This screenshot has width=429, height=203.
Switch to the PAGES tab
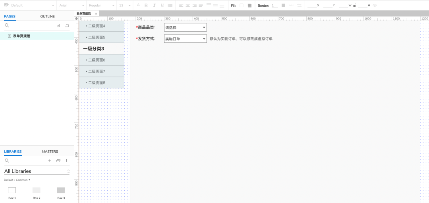[x=10, y=16]
